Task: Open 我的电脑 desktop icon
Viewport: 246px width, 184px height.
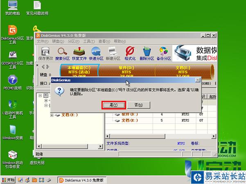Action: [13, 8]
